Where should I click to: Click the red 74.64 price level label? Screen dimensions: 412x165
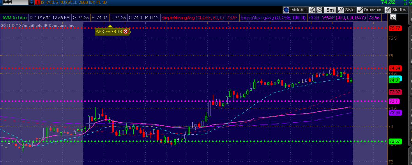[395, 68]
